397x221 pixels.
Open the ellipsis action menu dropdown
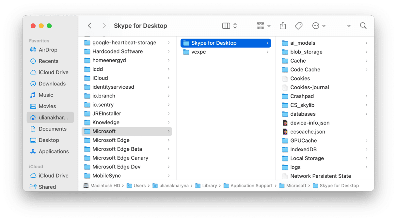319,26
